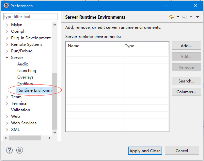
Task: Collapse the Server tree node
Action: (x=7, y=57)
